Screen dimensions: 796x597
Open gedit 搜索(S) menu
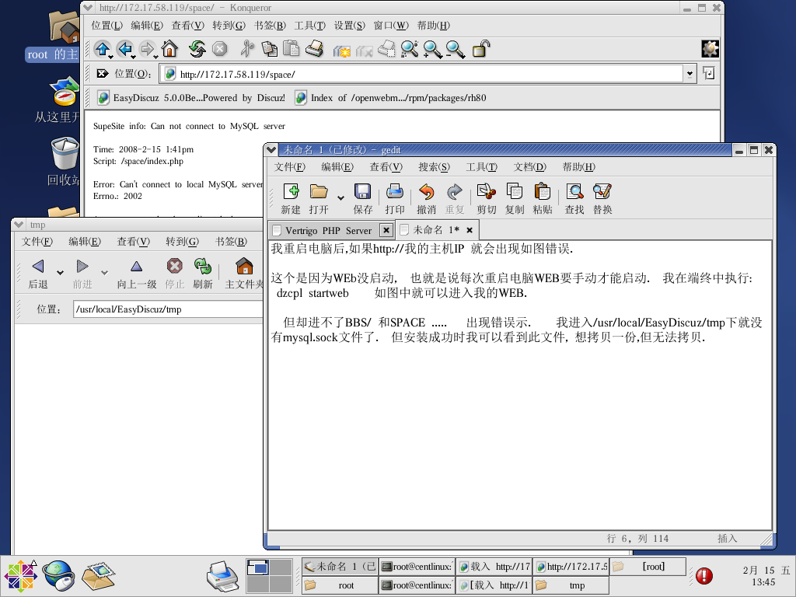pos(434,167)
